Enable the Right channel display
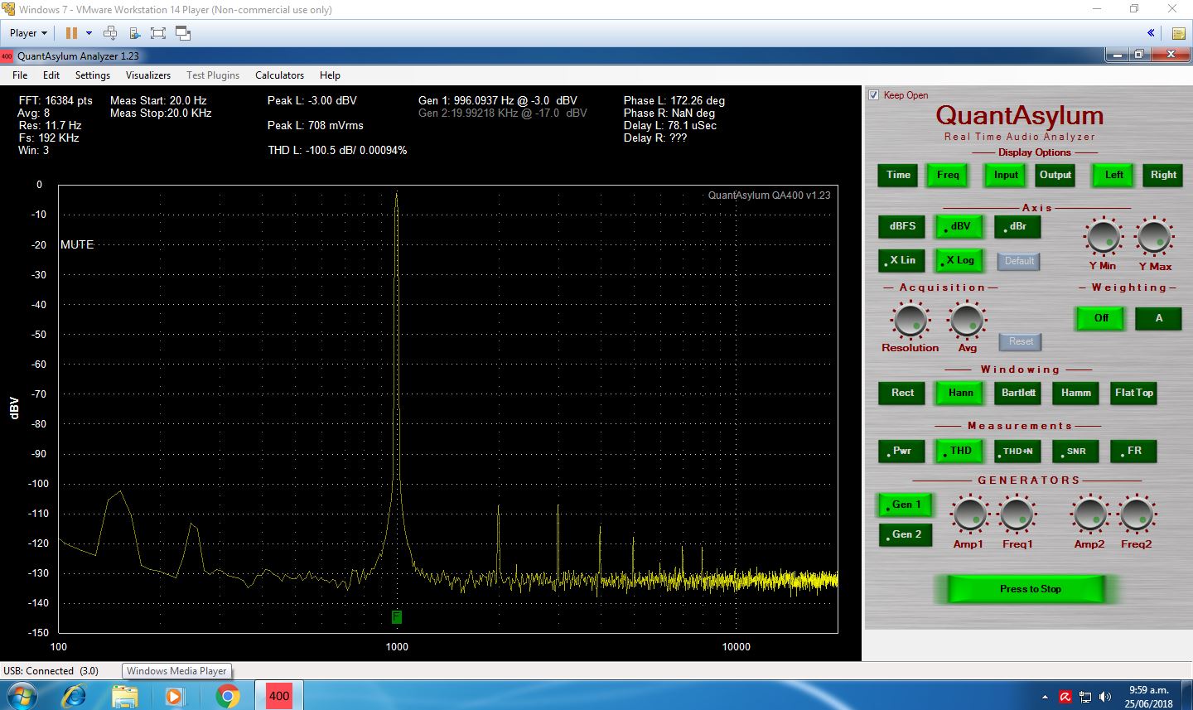 click(x=1163, y=175)
